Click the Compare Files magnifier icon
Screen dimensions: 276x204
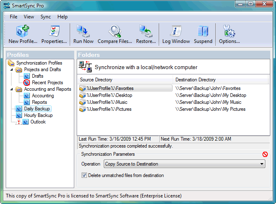pyautogui.click(x=114, y=32)
